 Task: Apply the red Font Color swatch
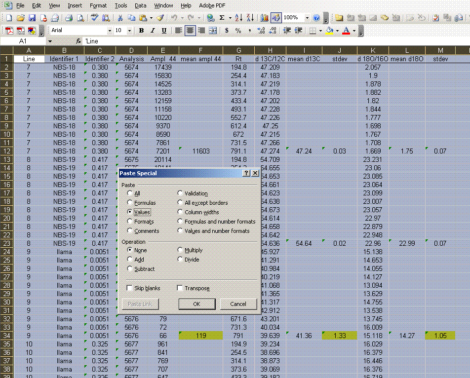pyautogui.click(x=346, y=31)
